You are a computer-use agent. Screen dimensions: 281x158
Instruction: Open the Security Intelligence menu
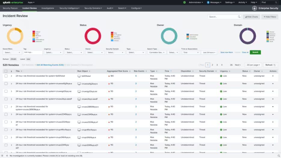pyautogui.click(x=69, y=8)
